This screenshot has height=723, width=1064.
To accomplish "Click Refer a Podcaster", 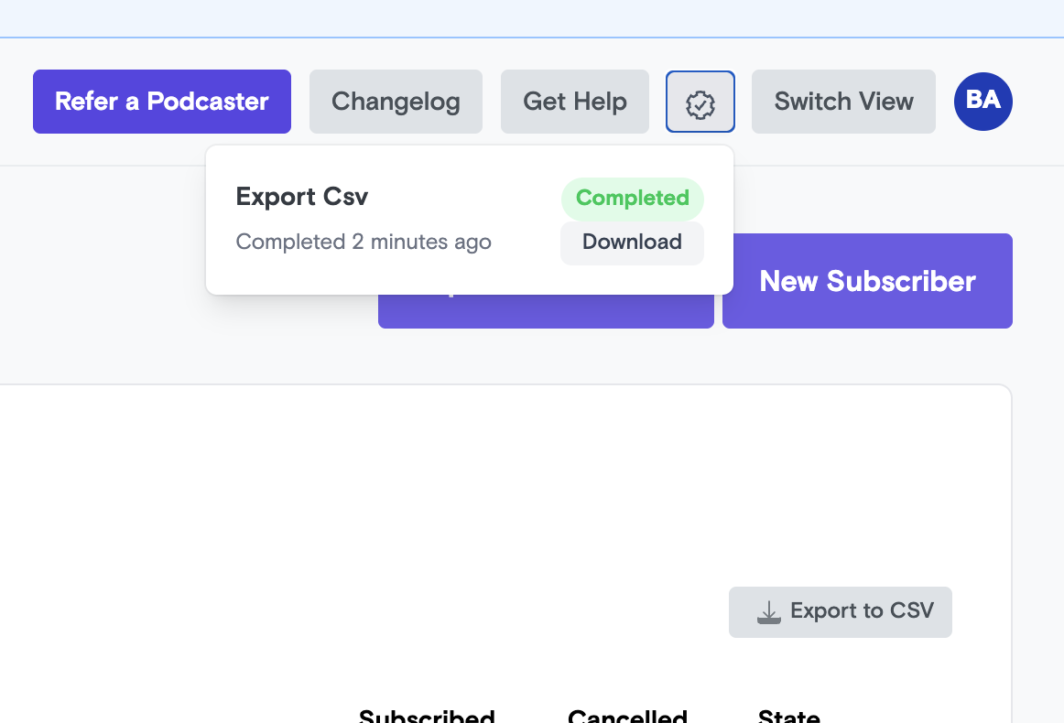I will (161, 102).
